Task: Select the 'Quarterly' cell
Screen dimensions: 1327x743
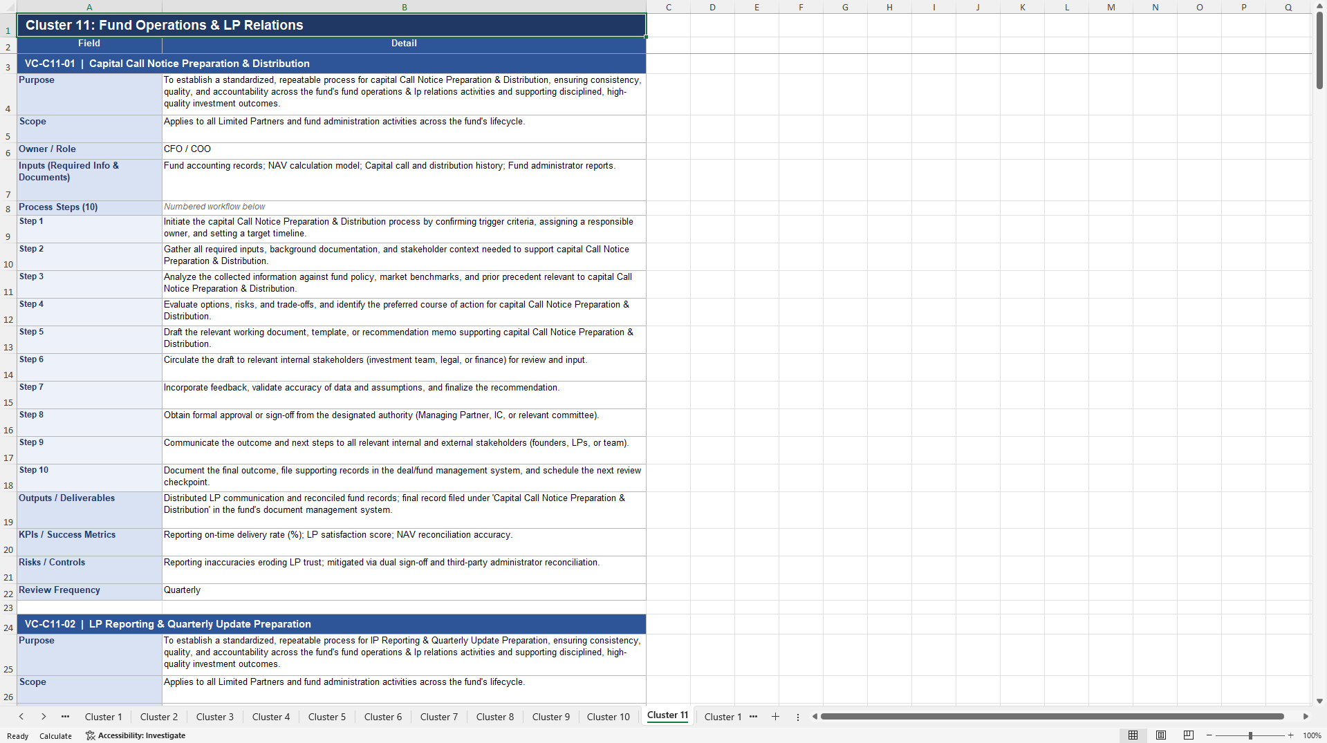Action: [x=404, y=592]
